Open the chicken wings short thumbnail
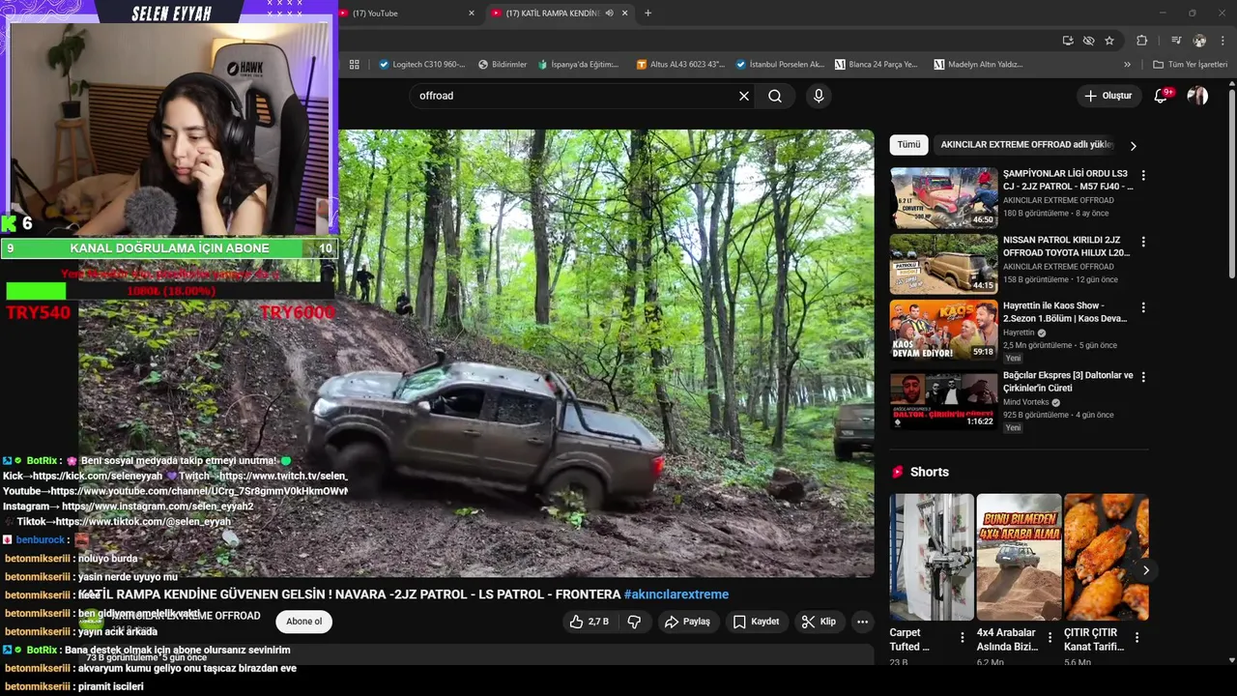 point(1106,557)
